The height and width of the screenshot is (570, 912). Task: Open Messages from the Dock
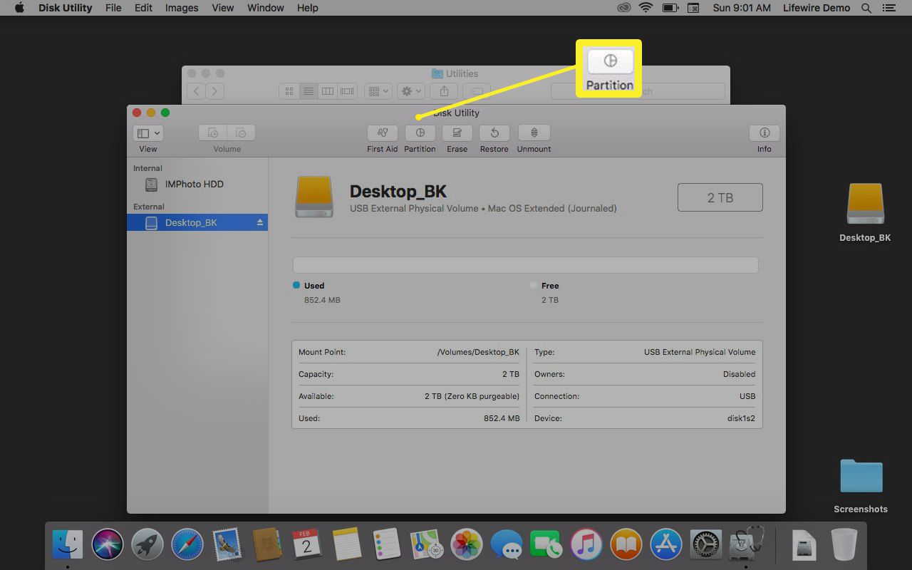click(x=507, y=545)
